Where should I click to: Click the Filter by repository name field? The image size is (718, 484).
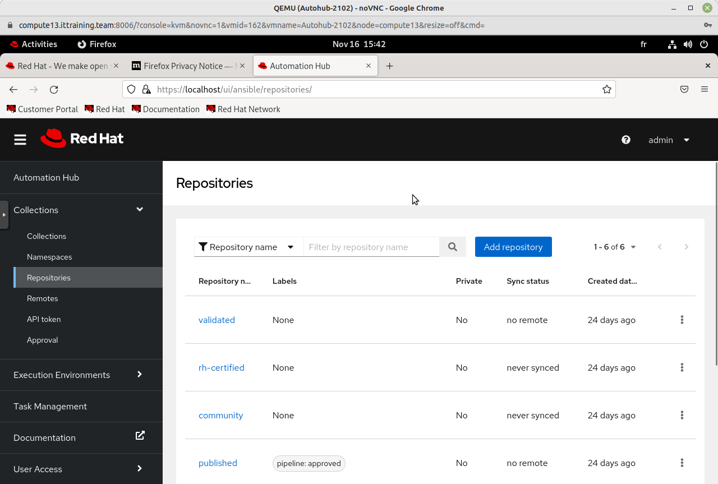(x=371, y=247)
